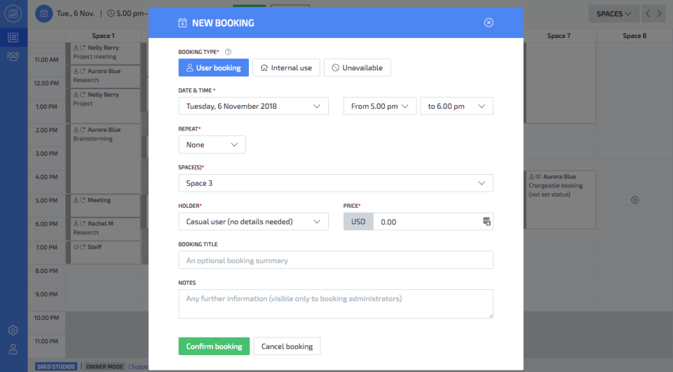
Task: Click the USD currency label
Action: 358,222
